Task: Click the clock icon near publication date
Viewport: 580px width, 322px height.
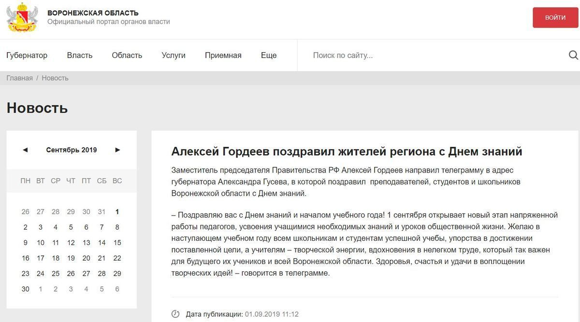Action: (x=175, y=314)
